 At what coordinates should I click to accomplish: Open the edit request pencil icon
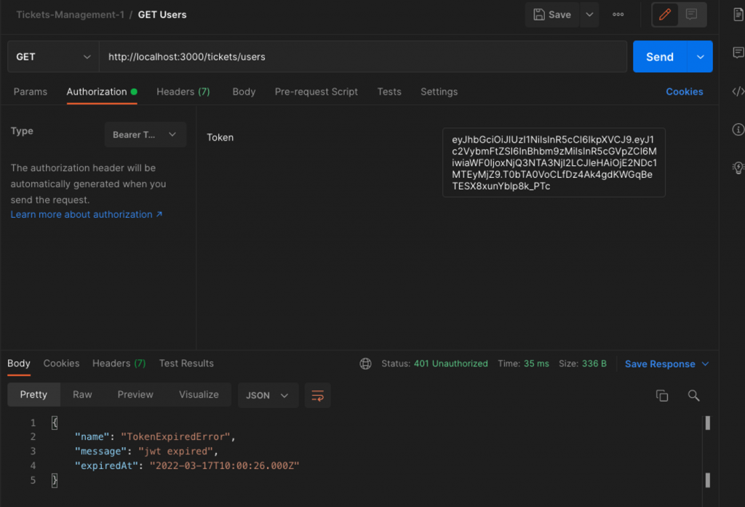664,15
